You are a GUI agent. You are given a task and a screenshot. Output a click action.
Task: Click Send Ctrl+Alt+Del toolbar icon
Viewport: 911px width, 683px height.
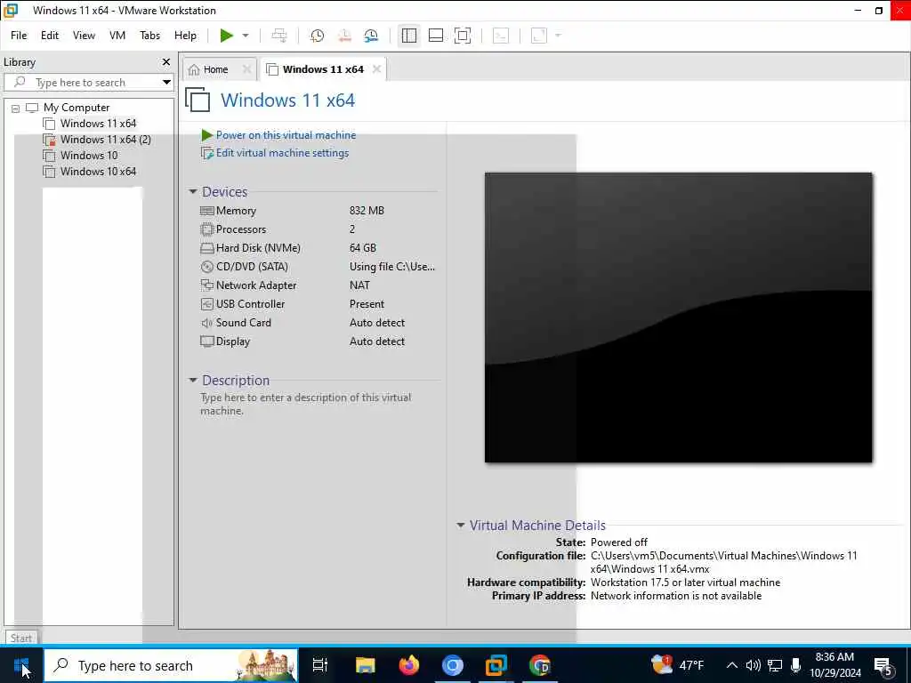click(279, 36)
